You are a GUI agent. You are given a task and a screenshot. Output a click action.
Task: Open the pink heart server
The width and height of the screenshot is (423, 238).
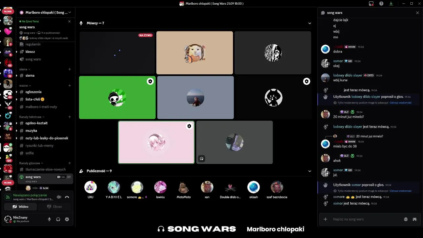click(8, 31)
